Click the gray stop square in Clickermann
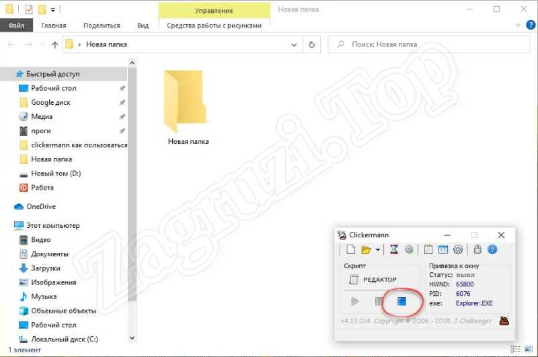Viewport: 538px width, 357px height. [x=379, y=301]
